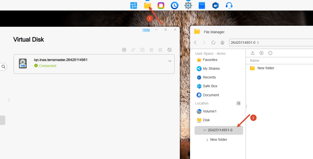Screen dimensions: 313x159
Task: Expand the path chevron after 26425114951-0
Action: [258, 42]
